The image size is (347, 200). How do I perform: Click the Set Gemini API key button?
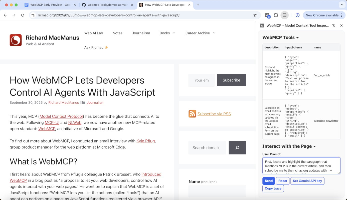(307, 181)
